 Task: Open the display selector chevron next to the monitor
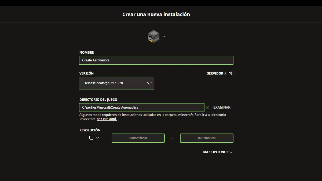tap(97, 137)
